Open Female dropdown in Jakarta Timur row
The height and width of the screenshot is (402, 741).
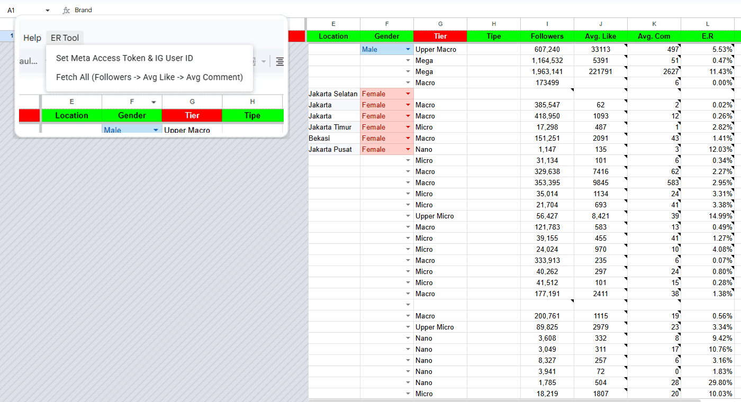click(408, 127)
